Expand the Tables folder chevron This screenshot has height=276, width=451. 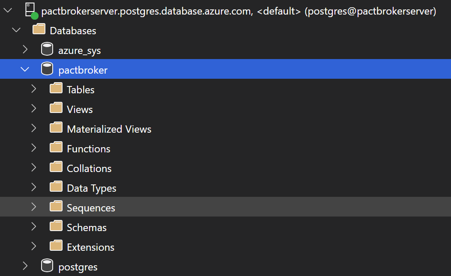click(x=34, y=89)
